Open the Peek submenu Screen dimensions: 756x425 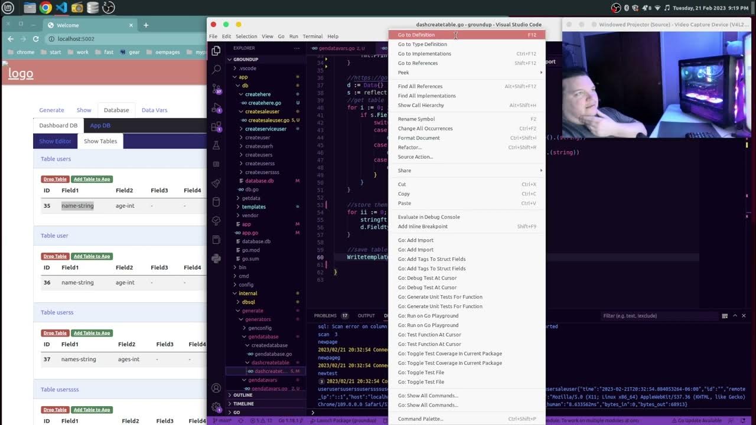[467, 73]
